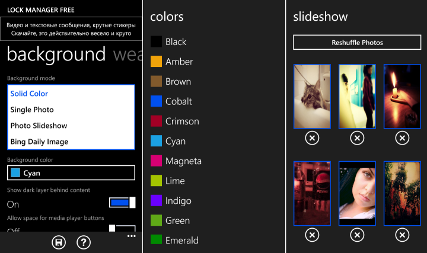Delete the Pepsi can photo below it
The width and height of the screenshot is (427, 253).
point(312,236)
